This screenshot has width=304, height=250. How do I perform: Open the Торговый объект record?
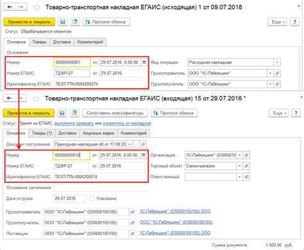click(246, 166)
